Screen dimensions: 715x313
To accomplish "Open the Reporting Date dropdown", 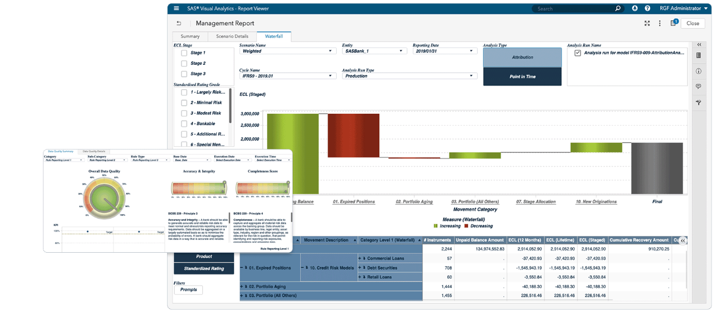I will coord(444,51).
